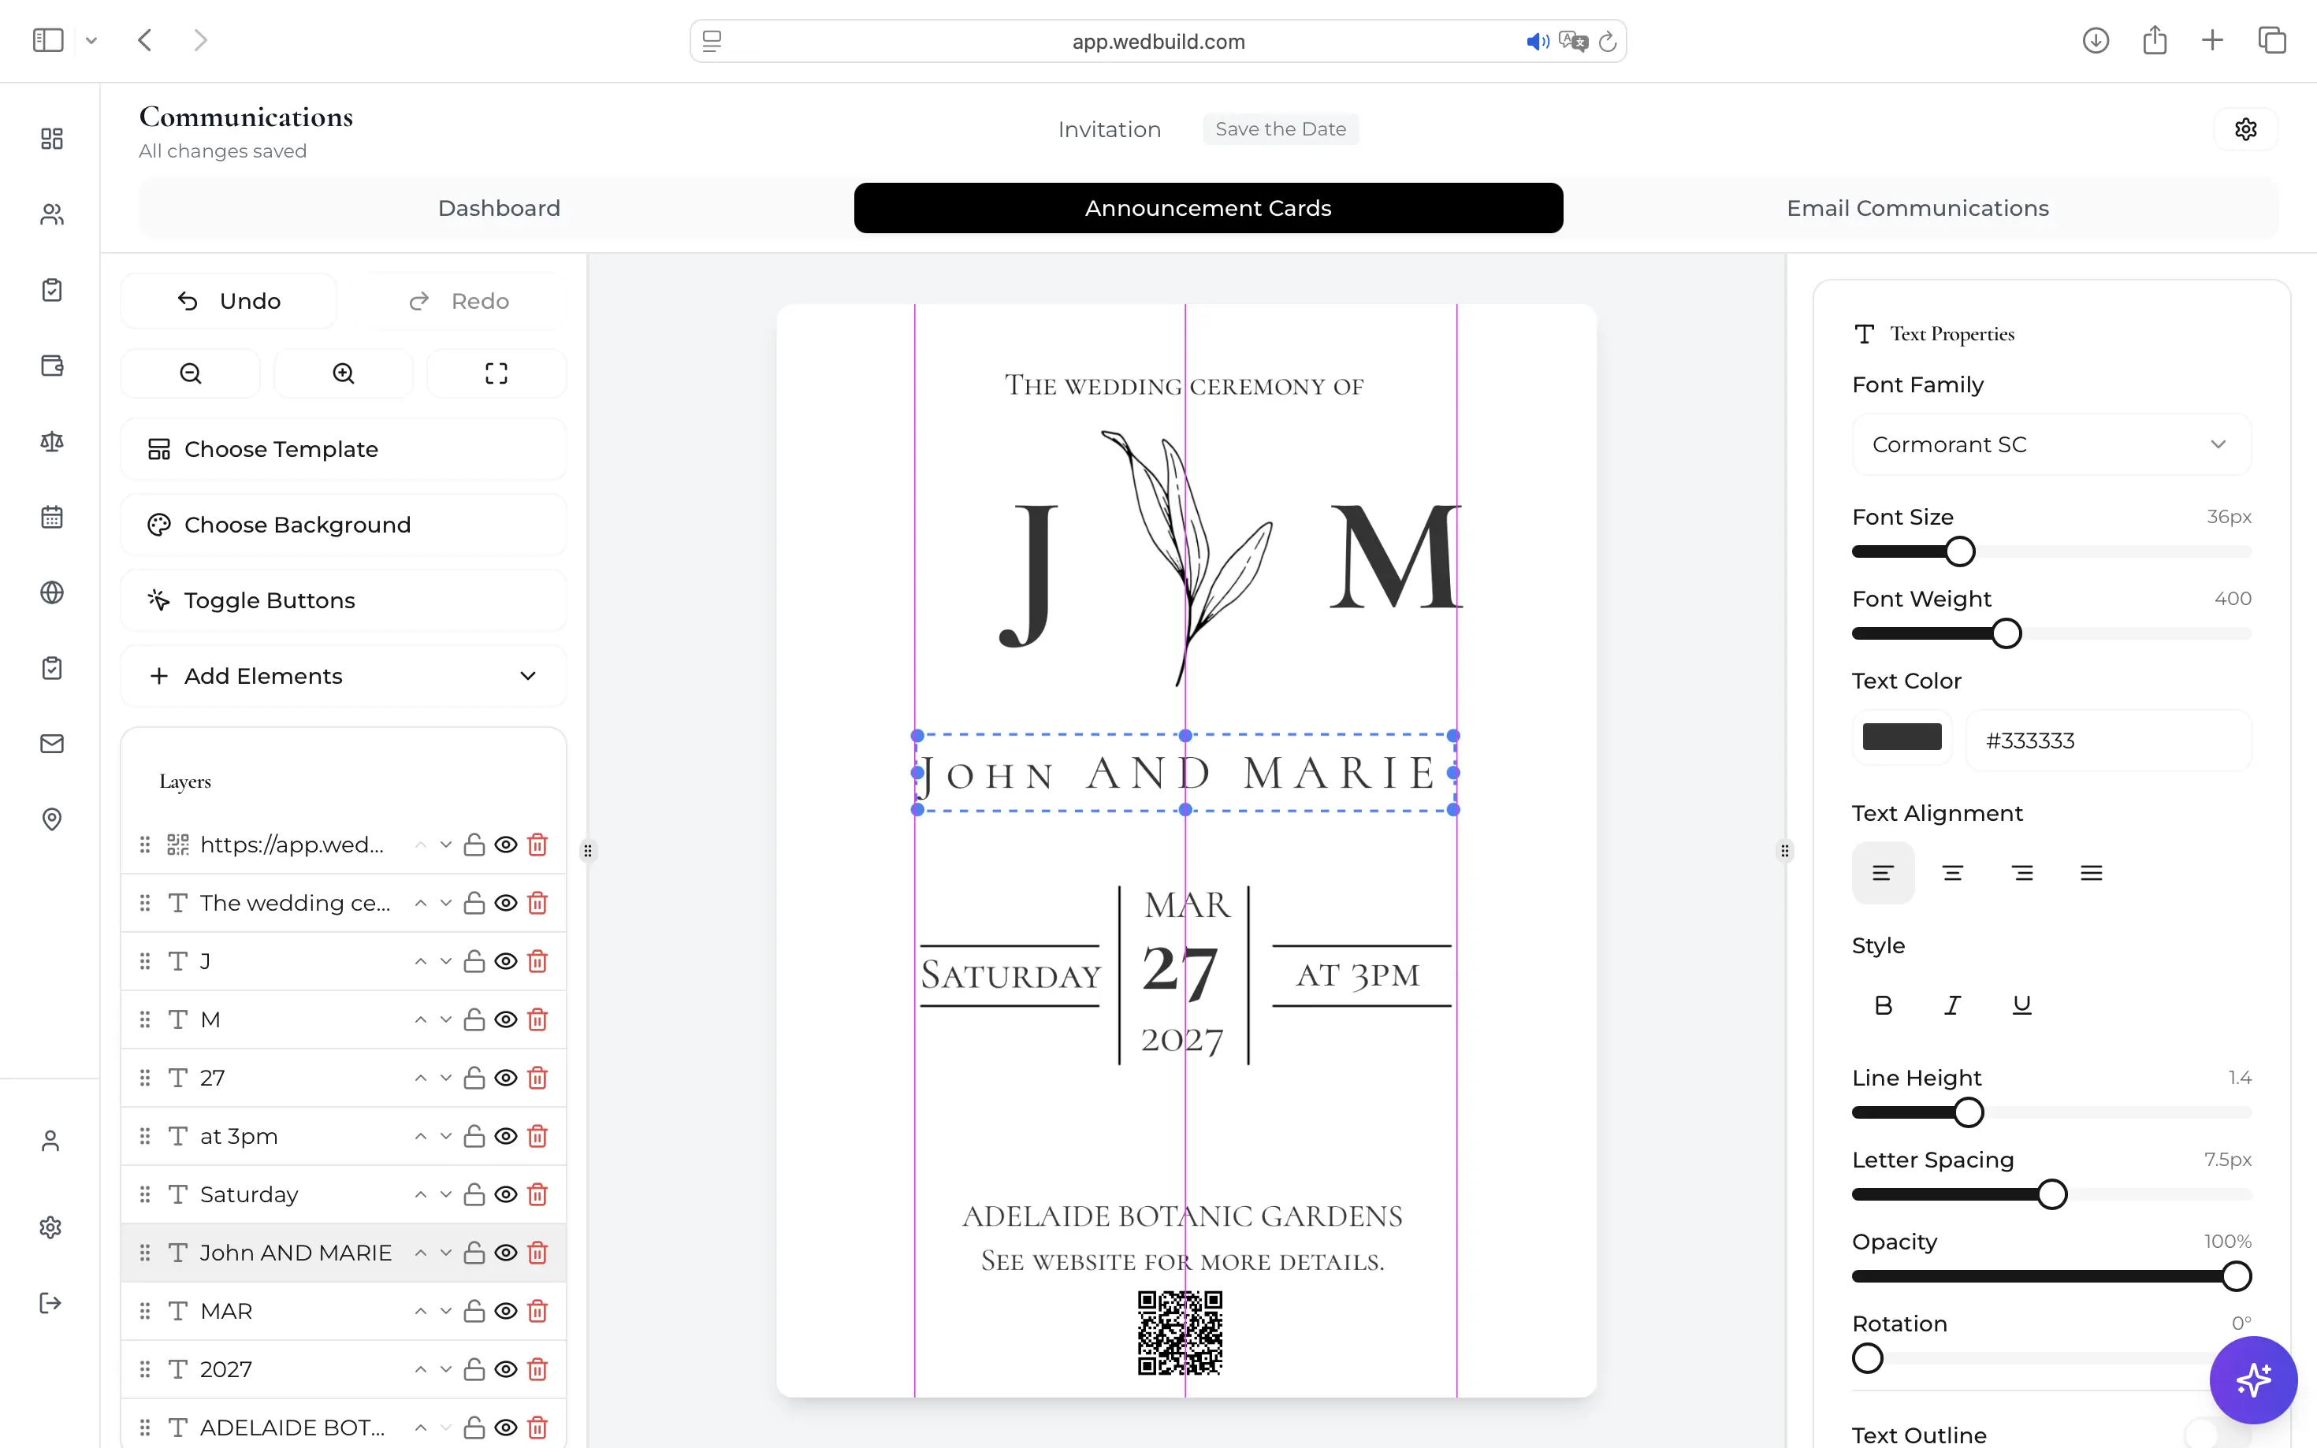Select the 27 layer row
The width and height of the screenshot is (2317, 1448).
[343, 1079]
